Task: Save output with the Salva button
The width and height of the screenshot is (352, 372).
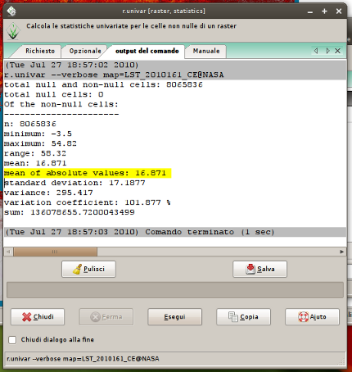Action: click(x=259, y=269)
